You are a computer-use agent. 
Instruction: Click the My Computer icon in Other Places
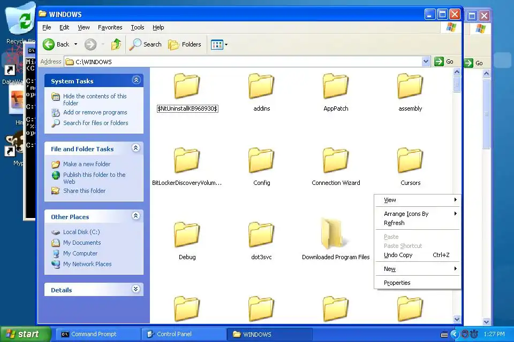pos(56,254)
